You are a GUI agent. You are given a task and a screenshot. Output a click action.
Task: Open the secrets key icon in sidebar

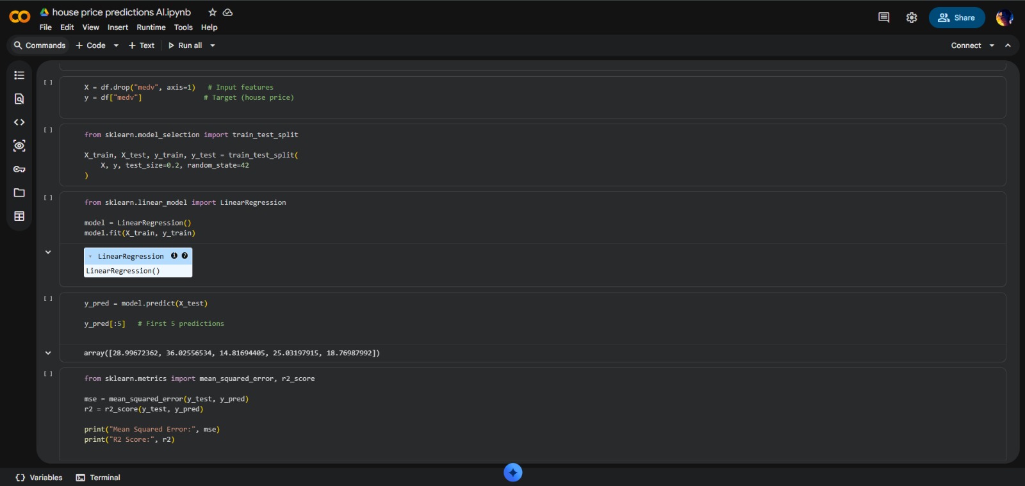pos(19,169)
